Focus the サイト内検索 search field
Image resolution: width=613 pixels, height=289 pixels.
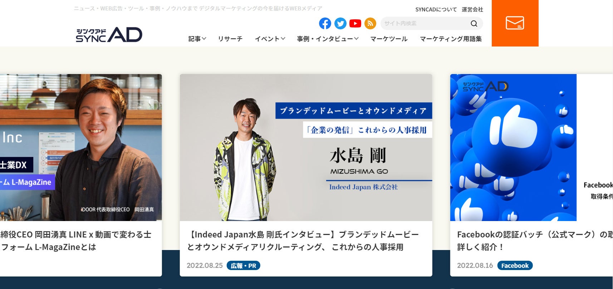pos(426,24)
